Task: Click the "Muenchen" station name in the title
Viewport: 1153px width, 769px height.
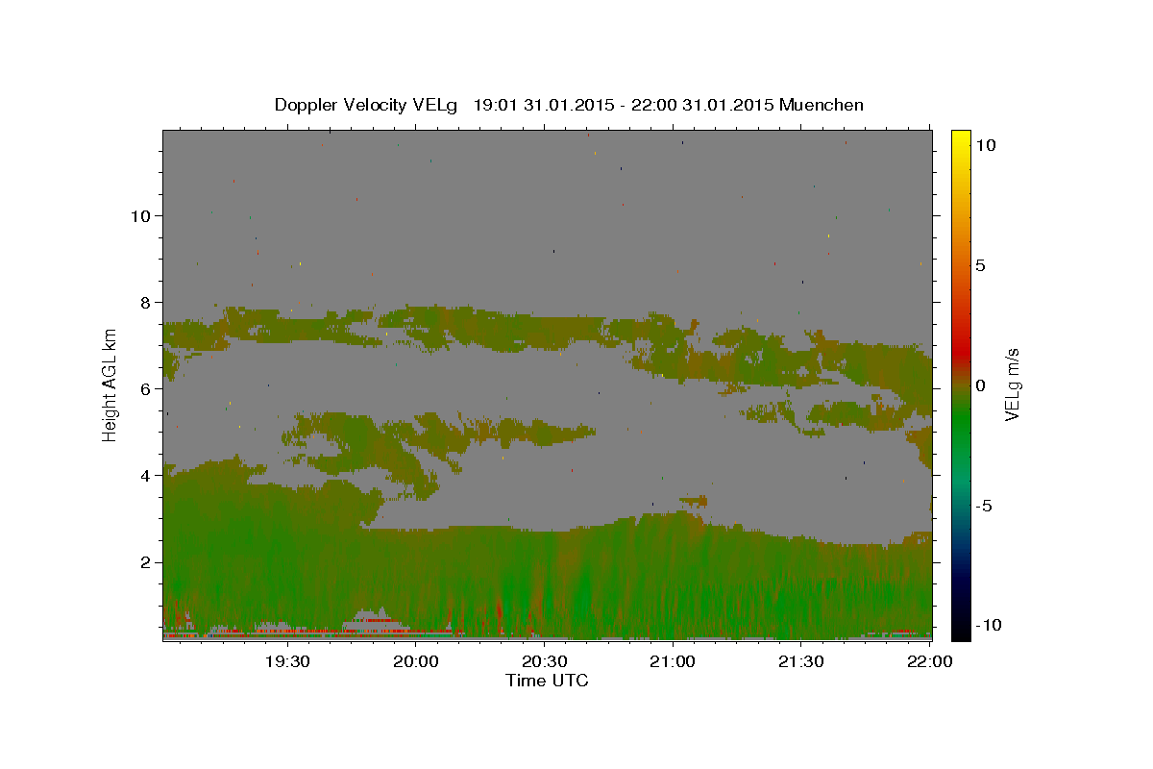Action: 822,105
